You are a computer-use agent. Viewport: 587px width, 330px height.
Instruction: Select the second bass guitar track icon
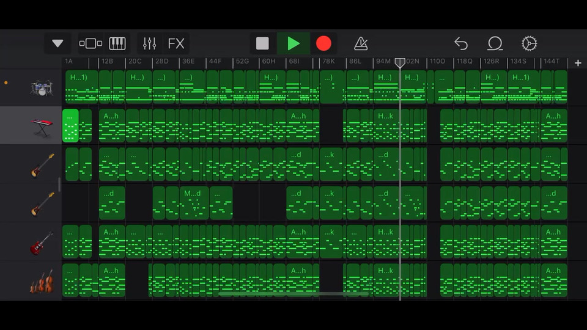pos(42,204)
